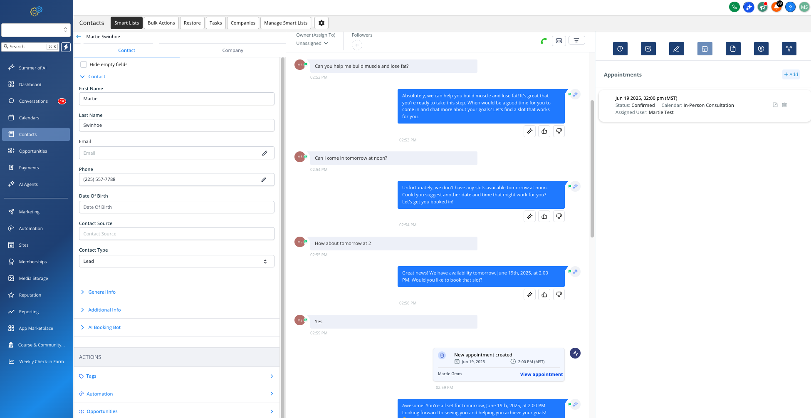Viewport: 811px width, 418px height.
Task: Click the Contact Source field
Action: click(x=177, y=234)
